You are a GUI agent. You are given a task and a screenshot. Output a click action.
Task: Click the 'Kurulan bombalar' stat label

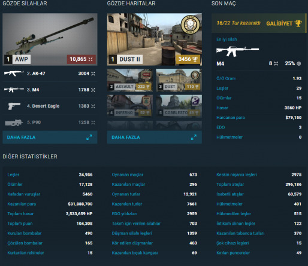(x=25, y=233)
